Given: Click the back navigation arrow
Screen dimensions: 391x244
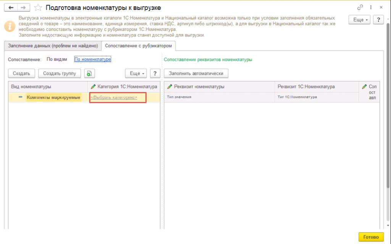Looking at the screenshot, I should coord(11,7).
